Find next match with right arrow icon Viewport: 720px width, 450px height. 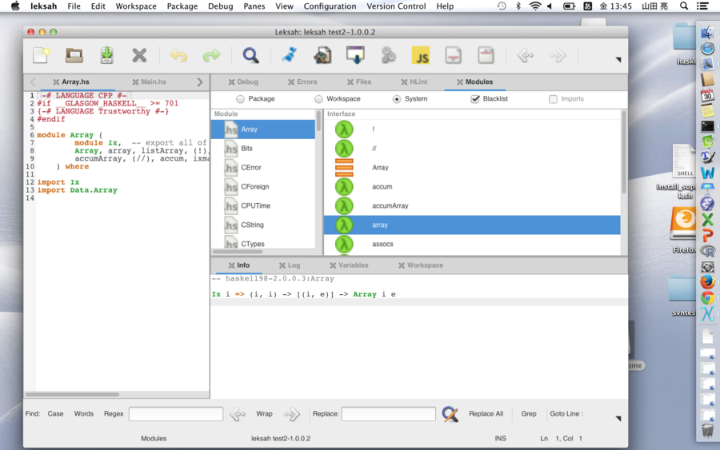[291, 414]
